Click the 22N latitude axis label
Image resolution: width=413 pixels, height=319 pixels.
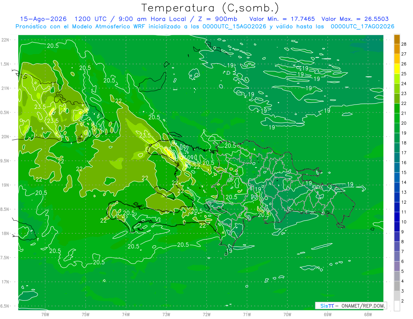pos(5,40)
